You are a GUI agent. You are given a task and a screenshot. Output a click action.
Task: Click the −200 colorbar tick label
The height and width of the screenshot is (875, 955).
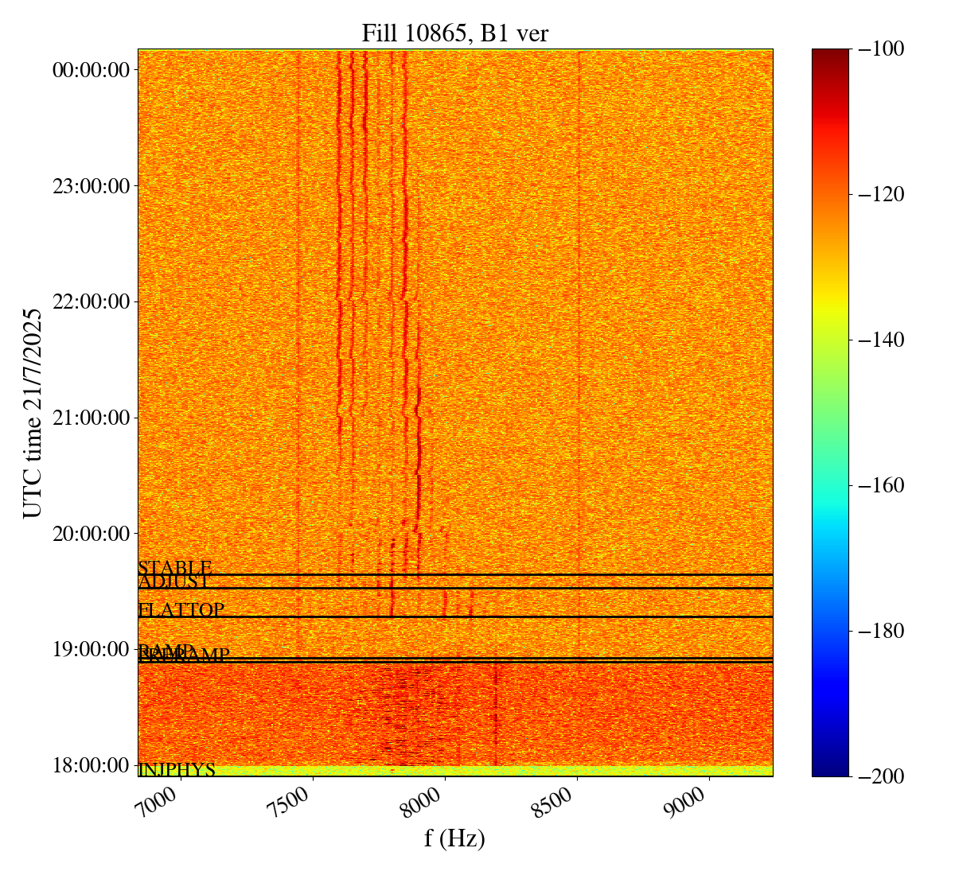pyautogui.click(x=883, y=776)
